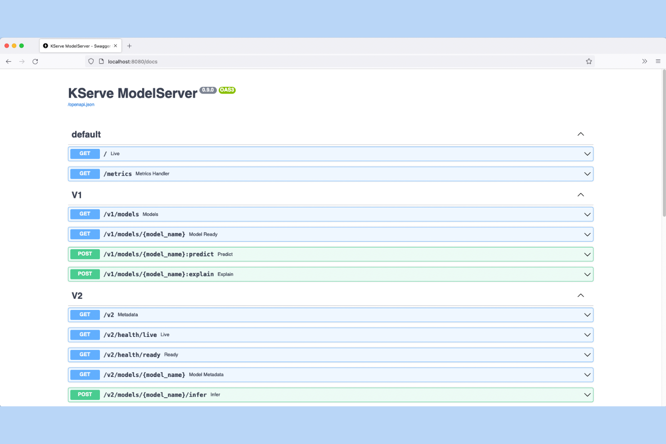Open the toolbar overflow chevrons
The image size is (666, 444).
click(x=644, y=62)
